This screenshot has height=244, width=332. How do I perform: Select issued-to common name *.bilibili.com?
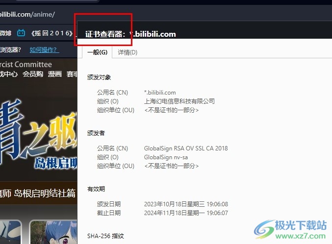[x=160, y=93]
